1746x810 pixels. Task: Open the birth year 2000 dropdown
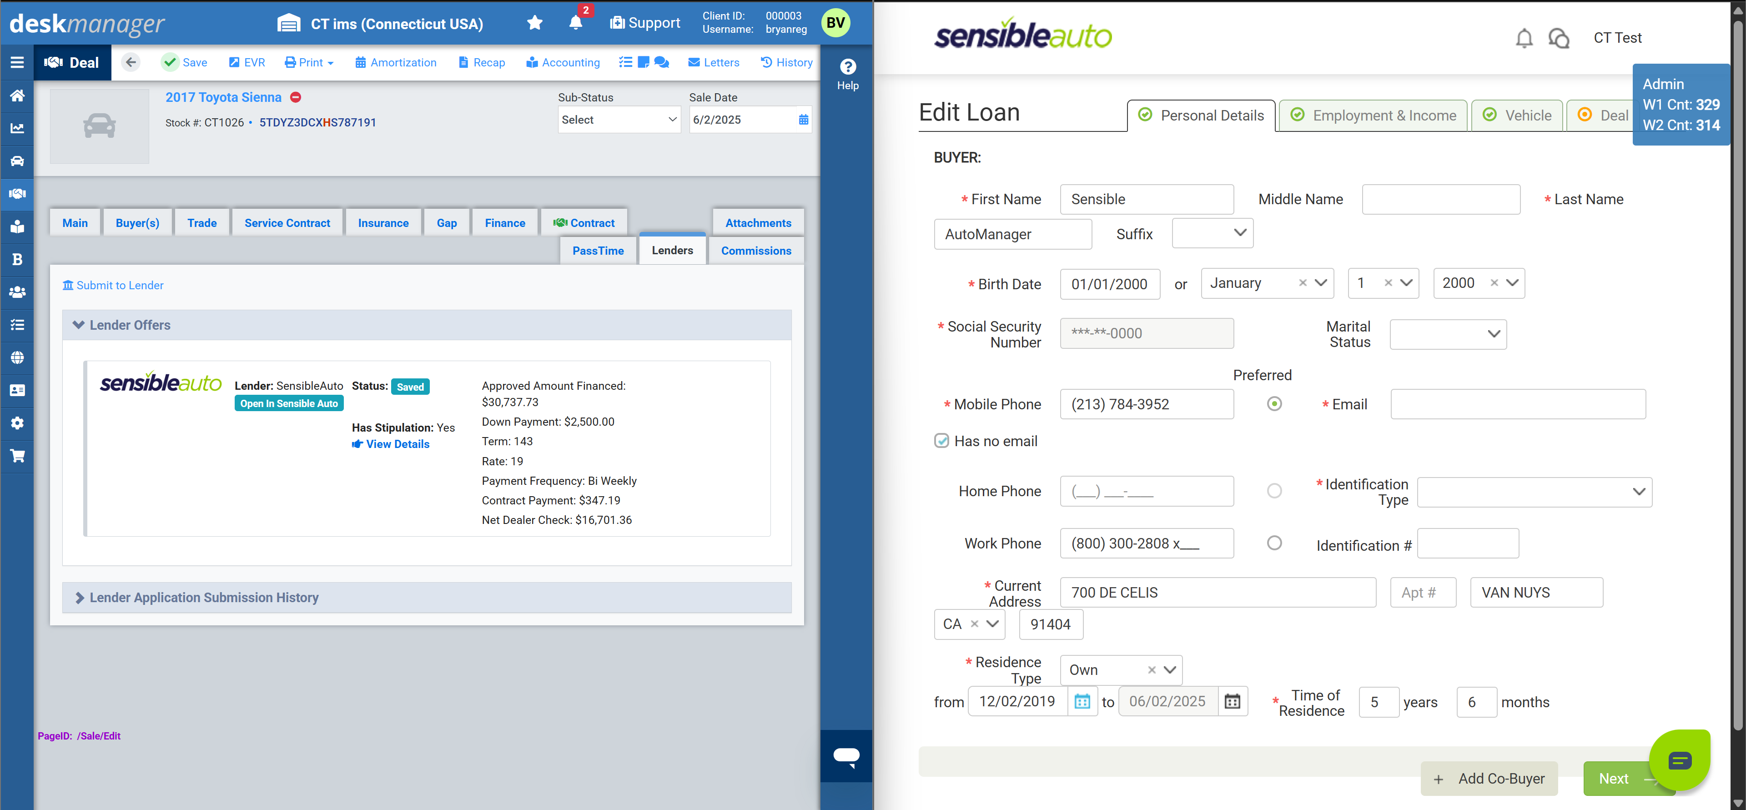[x=1479, y=283]
